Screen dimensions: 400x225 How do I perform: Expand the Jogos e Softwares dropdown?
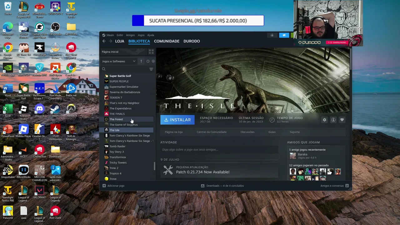[119, 61]
